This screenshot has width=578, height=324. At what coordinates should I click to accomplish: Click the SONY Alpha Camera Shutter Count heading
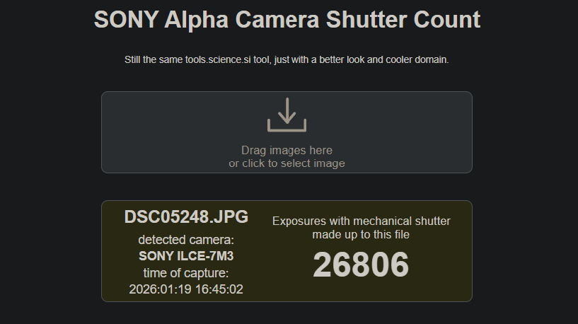click(x=287, y=20)
